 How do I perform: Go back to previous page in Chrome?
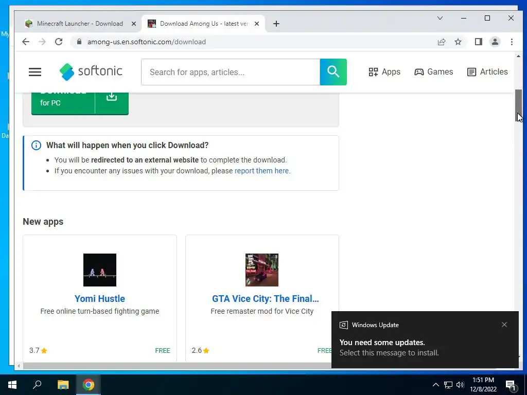[26, 42]
